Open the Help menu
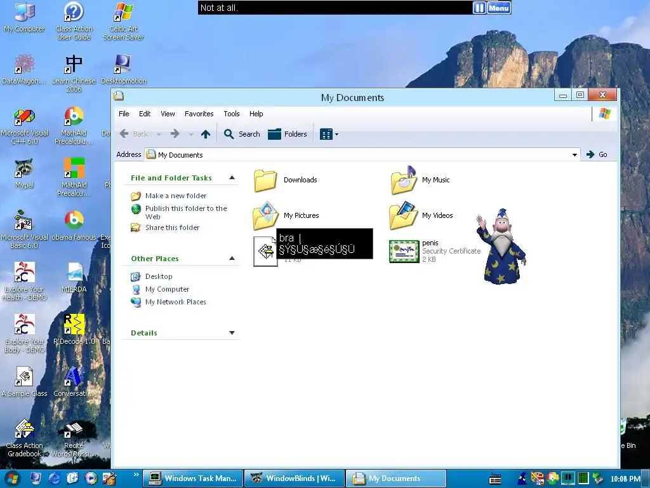 [x=256, y=114]
